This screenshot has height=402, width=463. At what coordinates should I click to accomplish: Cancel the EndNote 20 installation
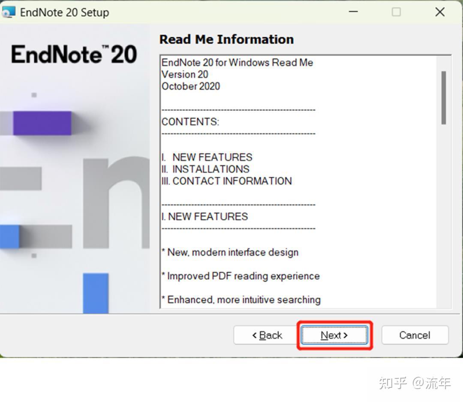414,335
